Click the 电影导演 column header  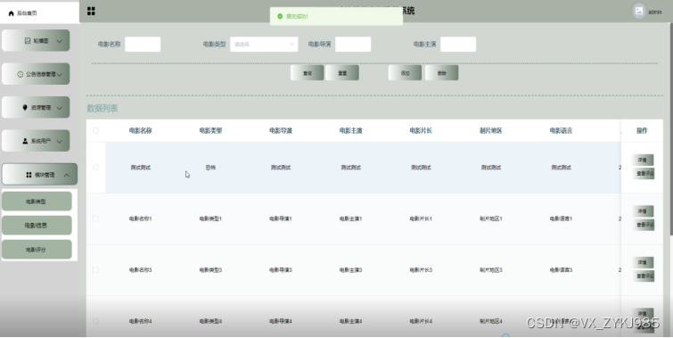281,130
